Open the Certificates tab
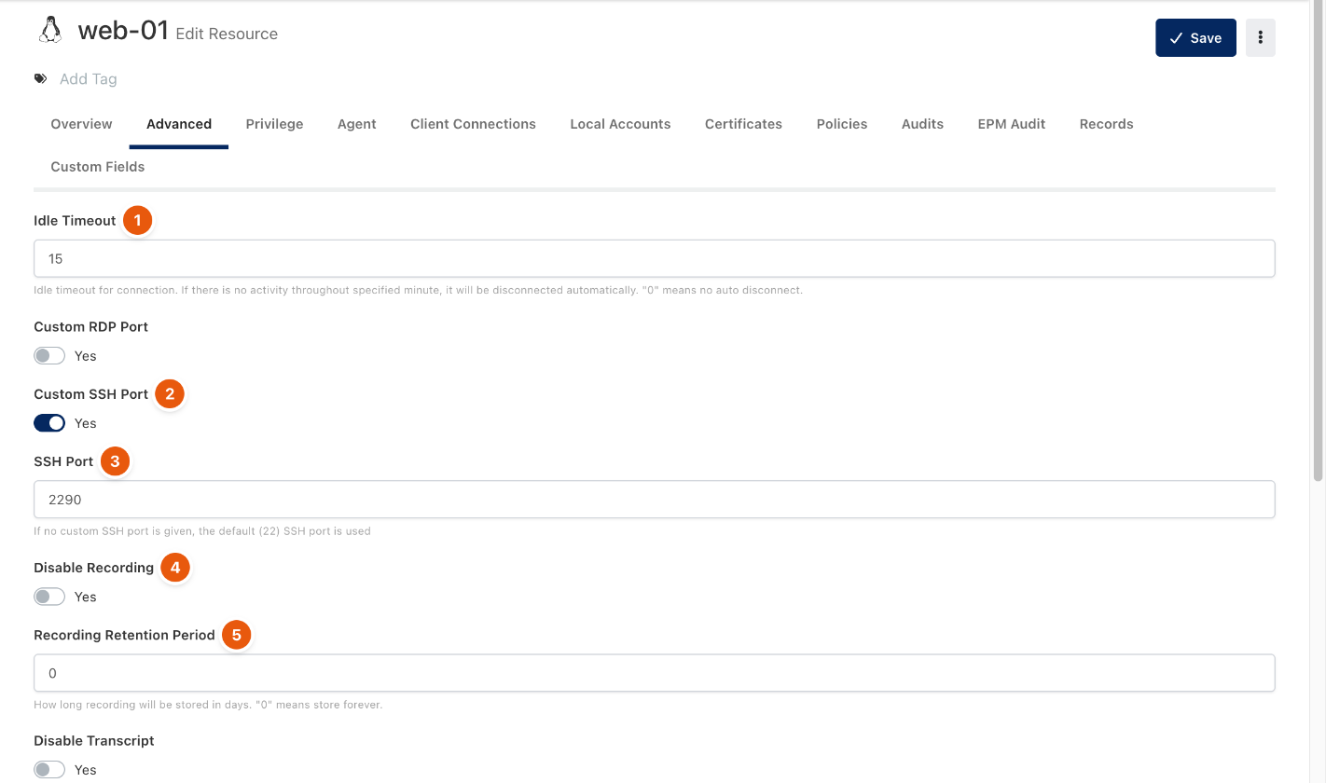1326x783 pixels. point(743,124)
